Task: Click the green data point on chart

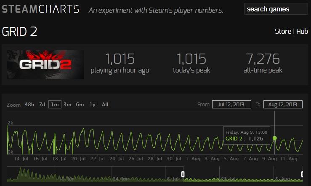Action: pyautogui.click(x=275, y=138)
